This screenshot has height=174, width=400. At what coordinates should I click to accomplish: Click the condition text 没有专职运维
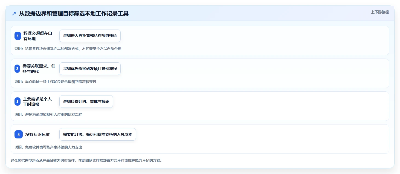37,134
